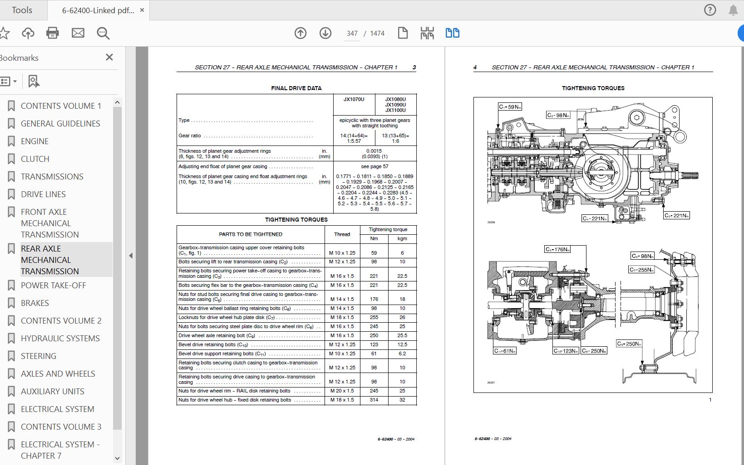Open the Tools tab

22,10
